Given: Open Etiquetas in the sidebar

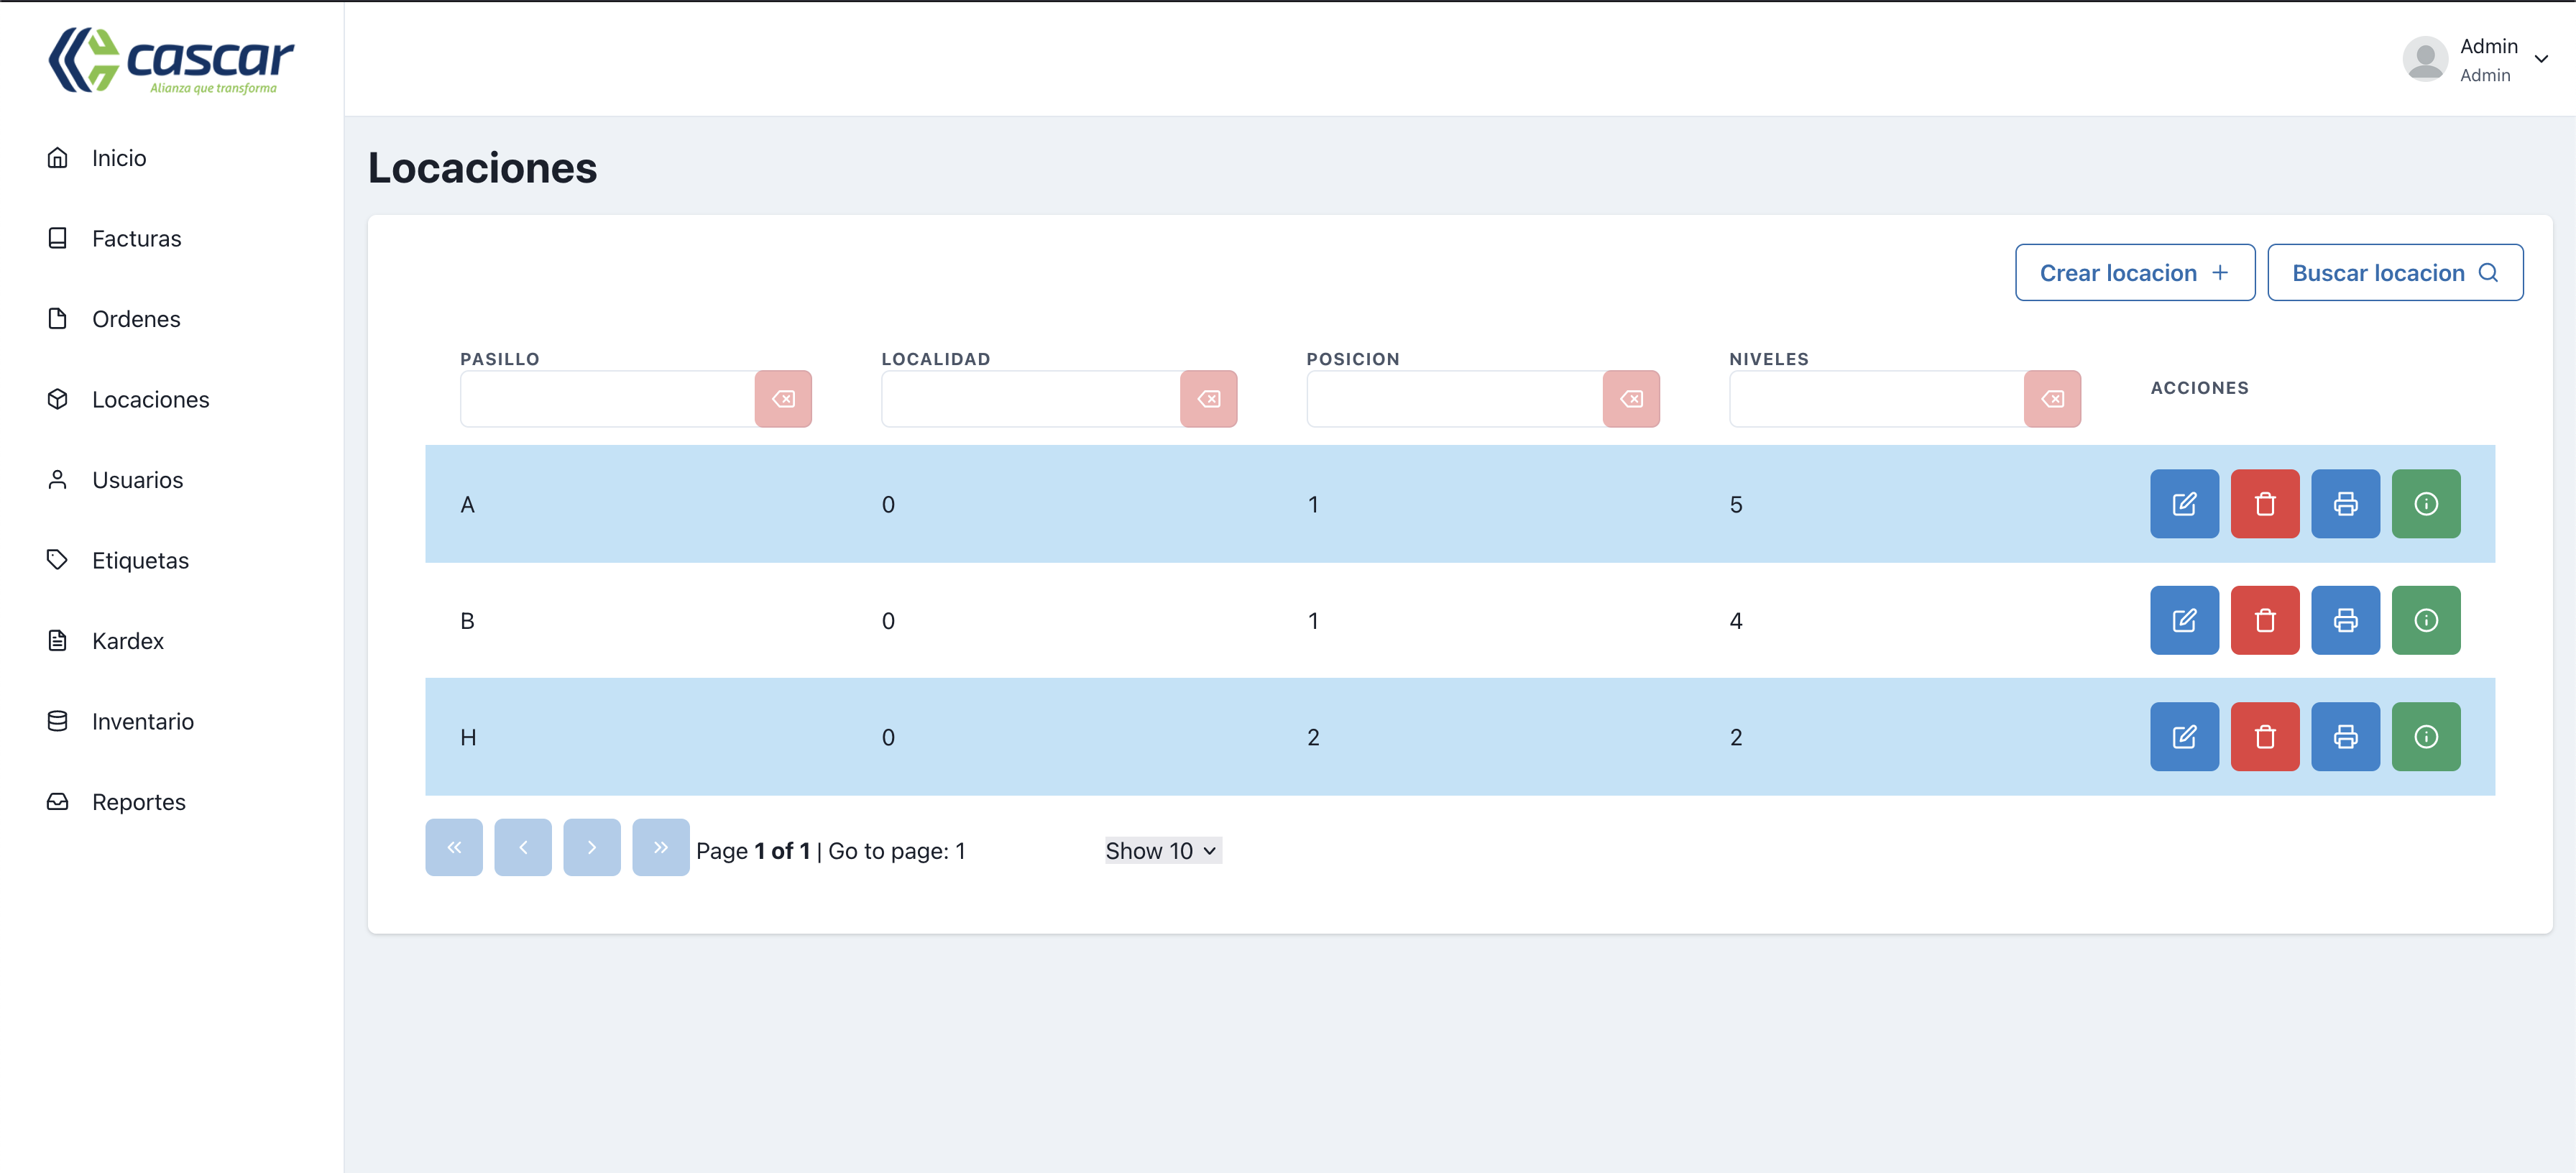Looking at the screenshot, I should pyautogui.click(x=140, y=560).
